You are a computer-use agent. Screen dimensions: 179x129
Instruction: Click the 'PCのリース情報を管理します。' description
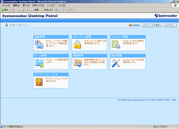pos(57,61)
